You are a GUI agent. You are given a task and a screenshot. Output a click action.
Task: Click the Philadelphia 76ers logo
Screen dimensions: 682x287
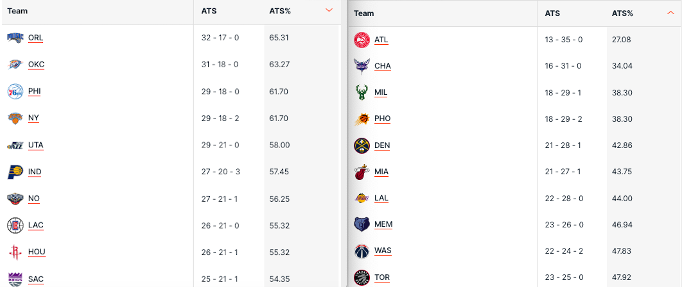15,92
